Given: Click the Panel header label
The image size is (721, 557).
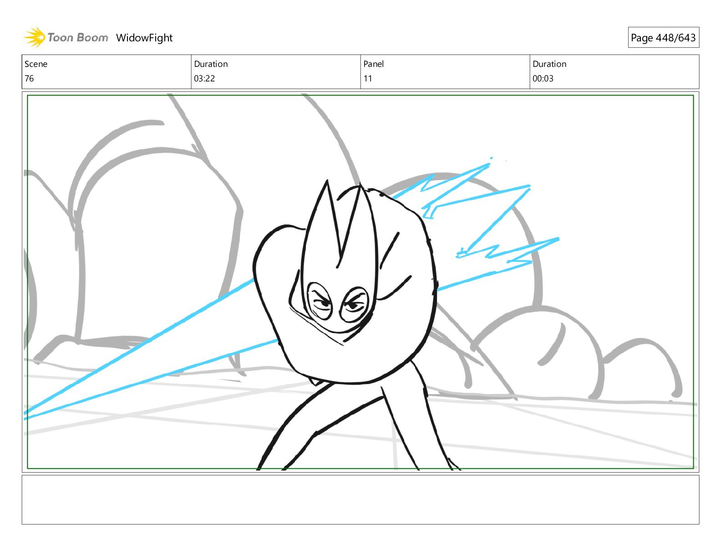Looking at the screenshot, I should tap(373, 64).
